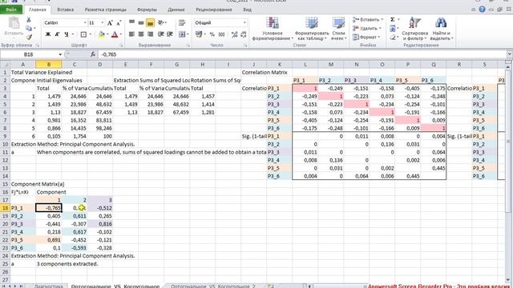This screenshot has height=288, width=513.
Task: Select row 18 header
Action: 5,208
